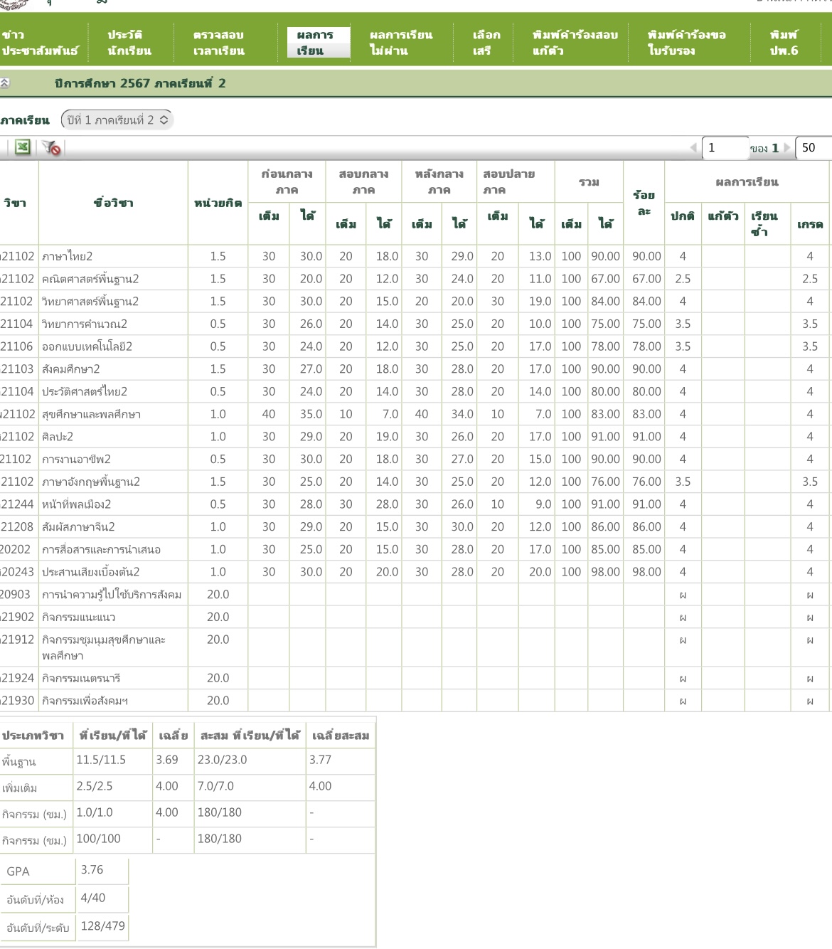This screenshot has width=832, height=949.
Task: Select the สังคมศึกษา2 subject row
Action: pyautogui.click(x=415, y=369)
